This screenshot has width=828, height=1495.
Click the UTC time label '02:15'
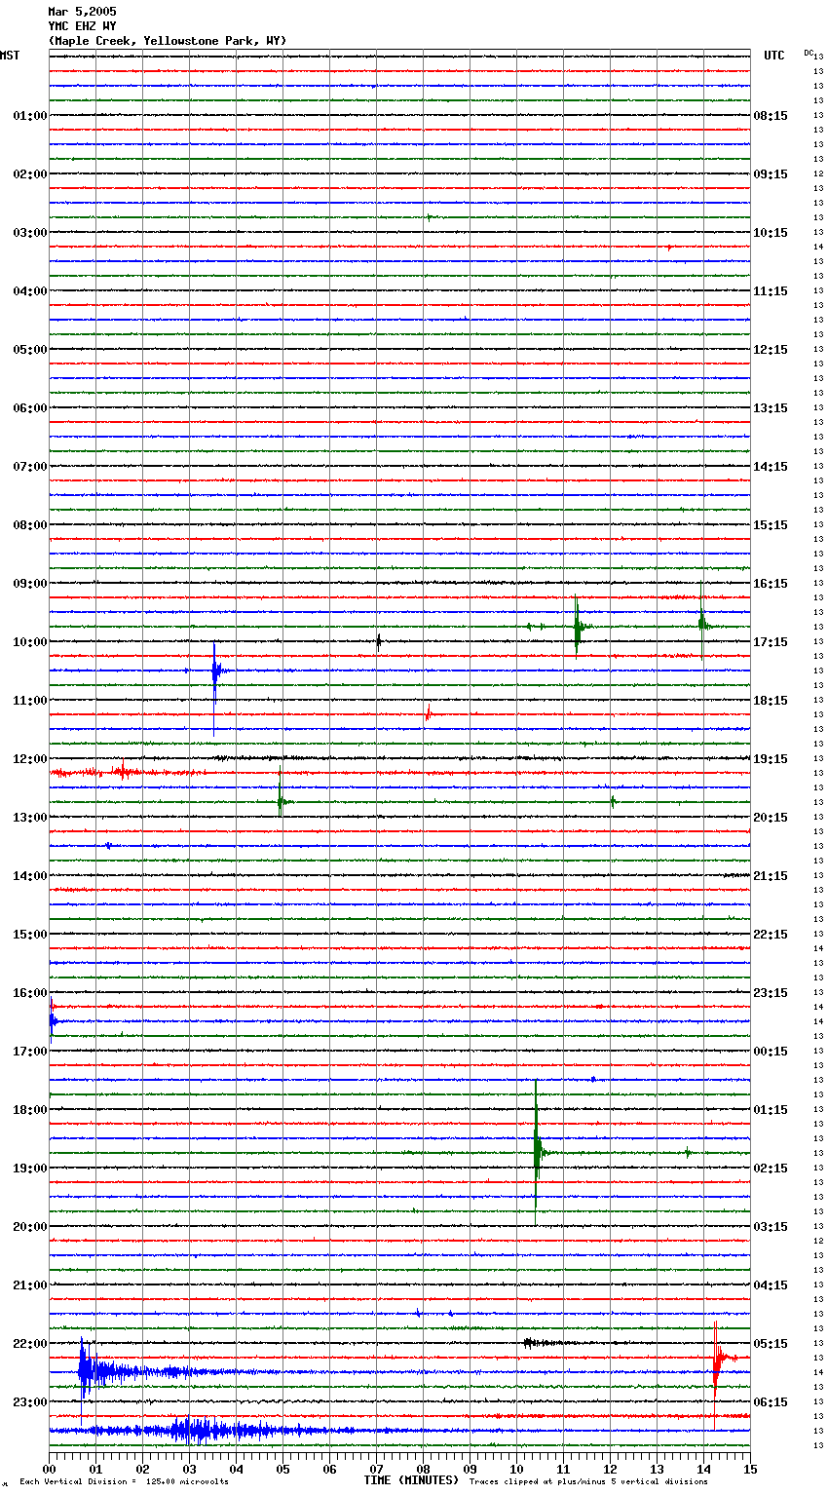pos(771,1169)
